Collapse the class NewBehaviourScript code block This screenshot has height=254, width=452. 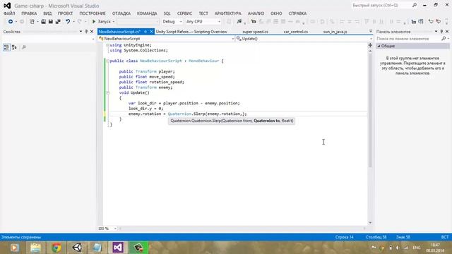[108, 61]
